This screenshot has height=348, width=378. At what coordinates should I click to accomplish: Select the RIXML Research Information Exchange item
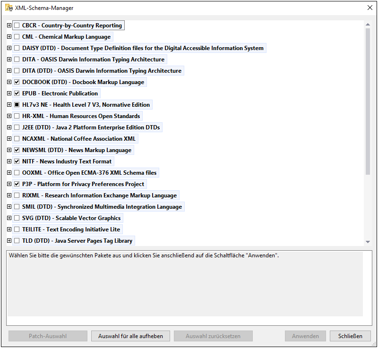tap(99, 195)
